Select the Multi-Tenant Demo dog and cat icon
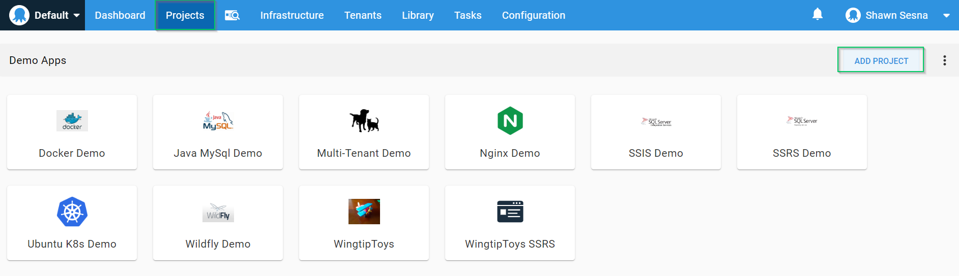Image resolution: width=959 pixels, height=276 pixels. (364, 121)
